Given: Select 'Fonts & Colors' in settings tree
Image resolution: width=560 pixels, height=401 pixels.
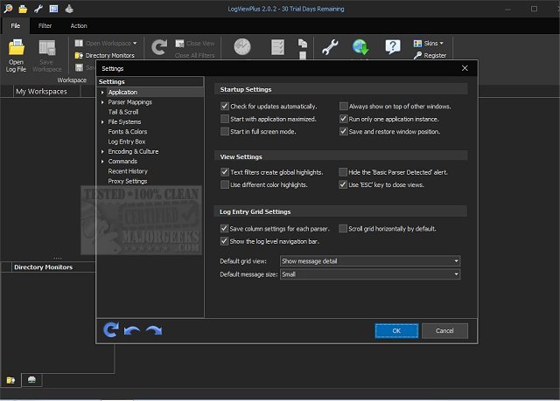Looking at the screenshot, I should [128, 132].
